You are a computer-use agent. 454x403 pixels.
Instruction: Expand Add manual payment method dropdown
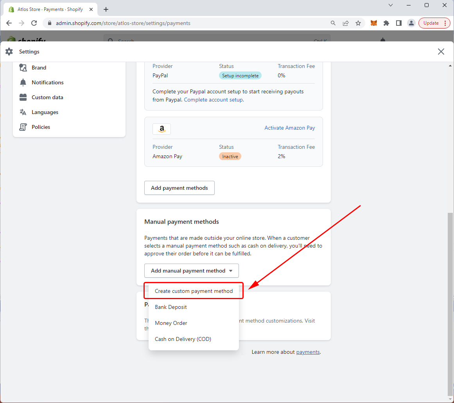point(191,271)
